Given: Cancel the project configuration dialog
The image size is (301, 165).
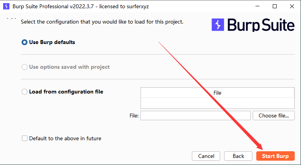Looking at the screenshot, I should pos(206,156).
